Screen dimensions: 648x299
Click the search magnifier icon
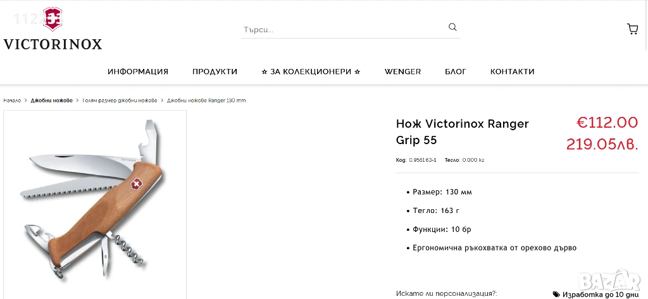point(452,27)
